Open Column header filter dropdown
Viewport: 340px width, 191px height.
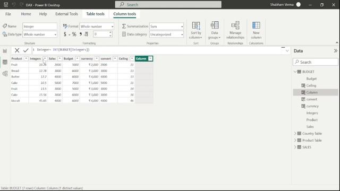tap(150, 58)
